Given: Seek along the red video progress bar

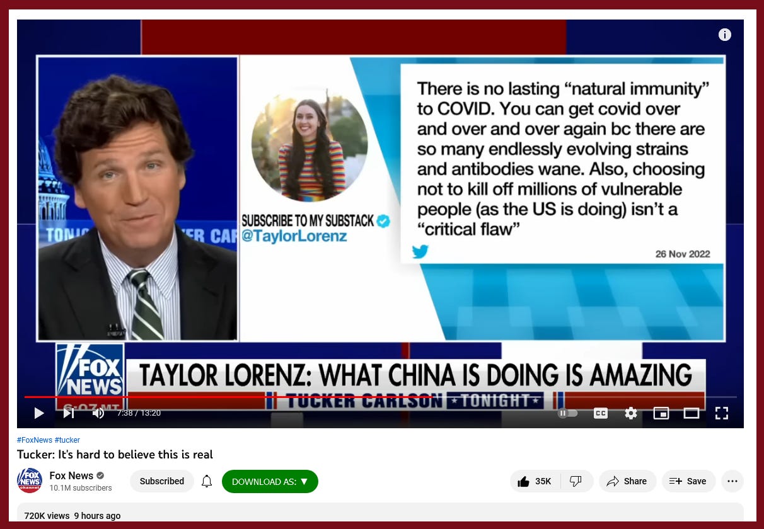Looking at the screenshot, I should pyautogui.click(x=380, y=397).
